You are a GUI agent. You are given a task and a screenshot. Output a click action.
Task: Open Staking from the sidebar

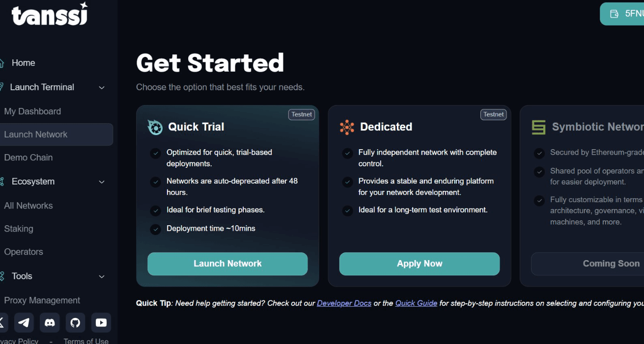[19, 229]
